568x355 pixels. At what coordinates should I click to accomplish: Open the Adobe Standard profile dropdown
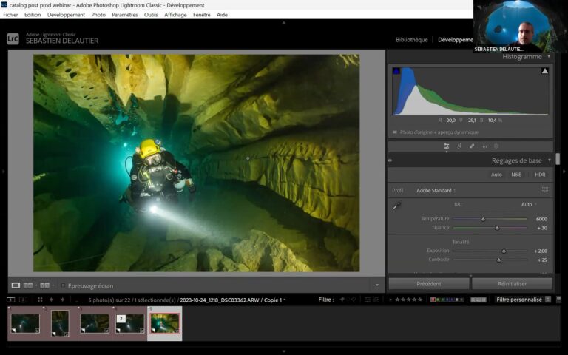[436, 190]
